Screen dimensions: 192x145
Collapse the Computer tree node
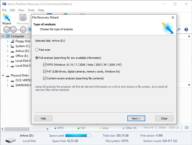(x=3, y=36)
